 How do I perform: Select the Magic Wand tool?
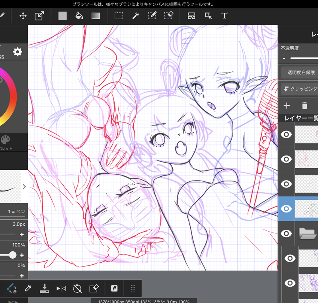click(x=135, y=16)
